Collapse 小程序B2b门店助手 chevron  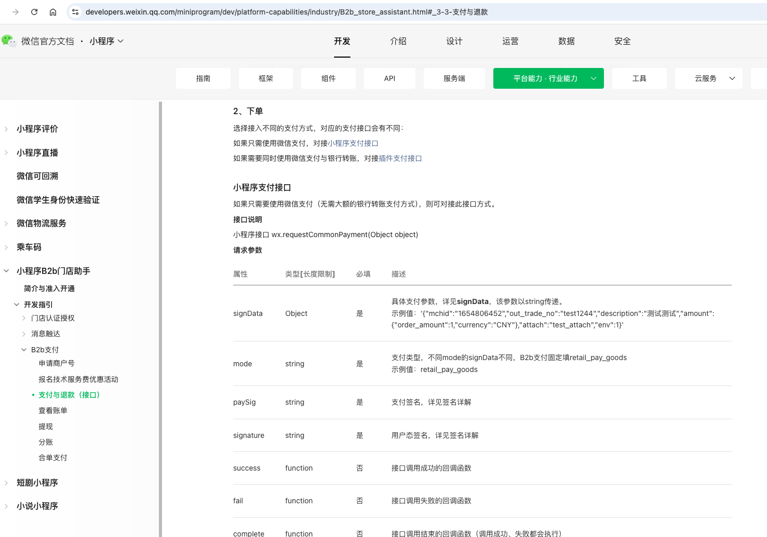(x=6, y=271)
